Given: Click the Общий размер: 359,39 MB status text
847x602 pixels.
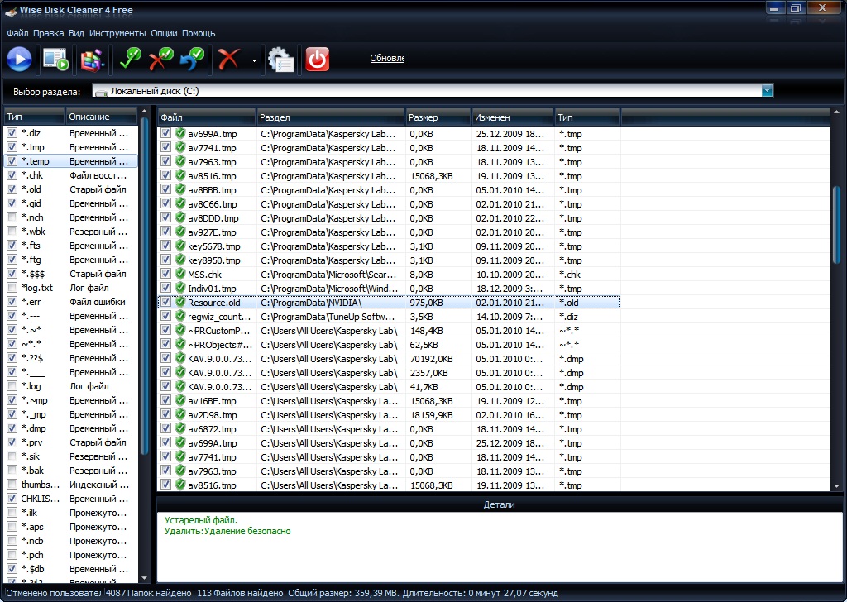Looking at the screenshot, I should (343, 593).
